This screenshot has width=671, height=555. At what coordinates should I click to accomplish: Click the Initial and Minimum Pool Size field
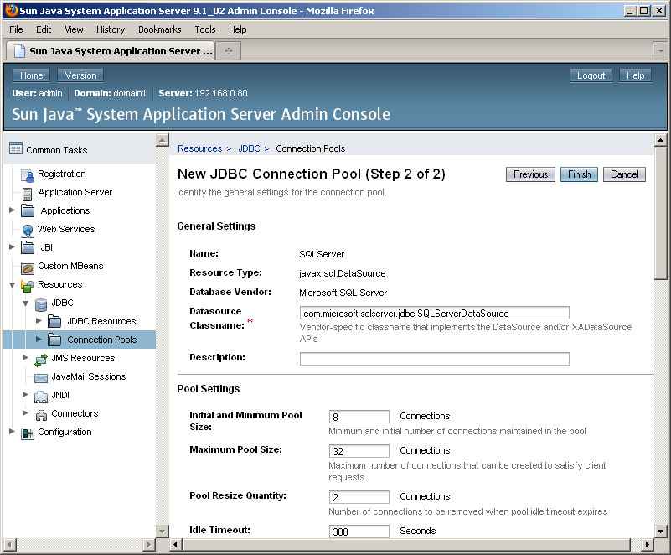[x=359, y=417]
